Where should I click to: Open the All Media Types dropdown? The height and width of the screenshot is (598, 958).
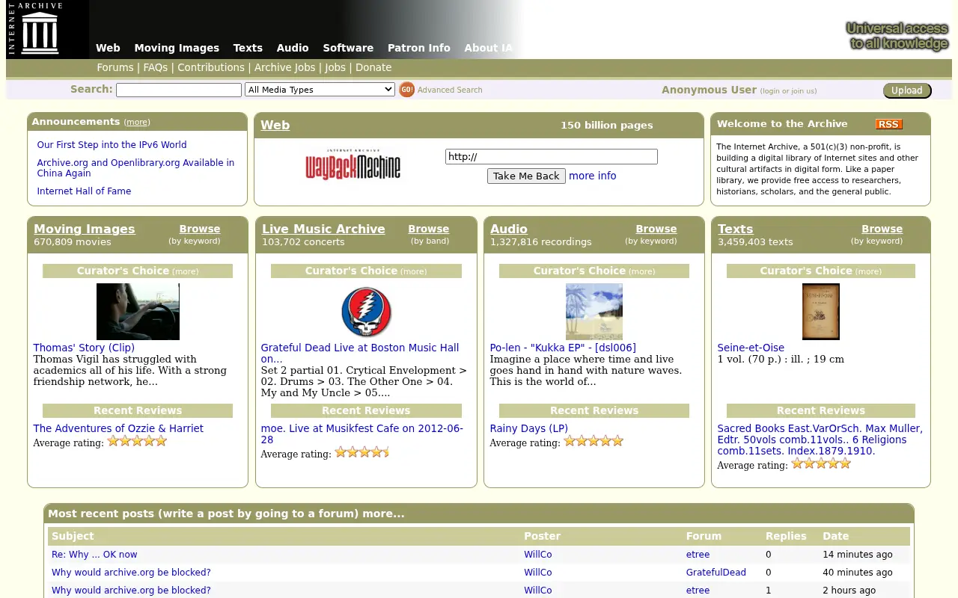(x=320, y=90)
